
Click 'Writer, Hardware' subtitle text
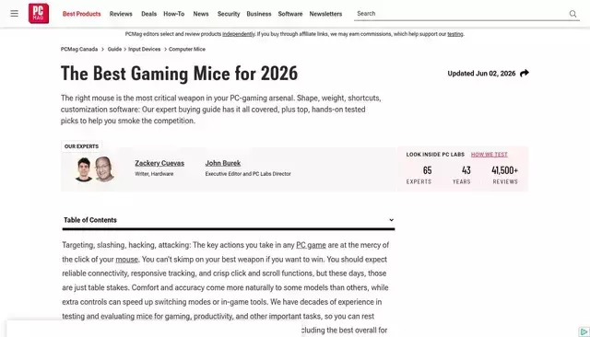pos(154,174)
